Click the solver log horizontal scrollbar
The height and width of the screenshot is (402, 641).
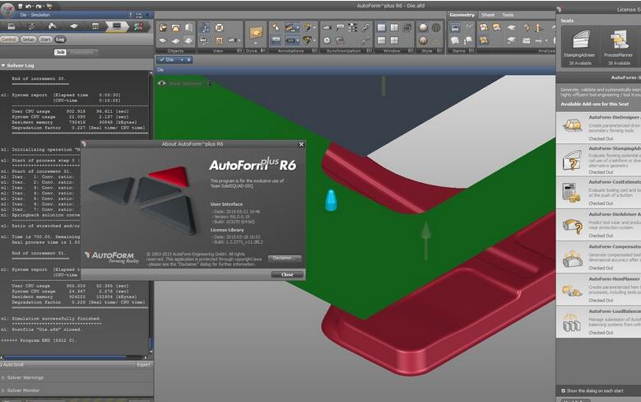pos(73,358)
